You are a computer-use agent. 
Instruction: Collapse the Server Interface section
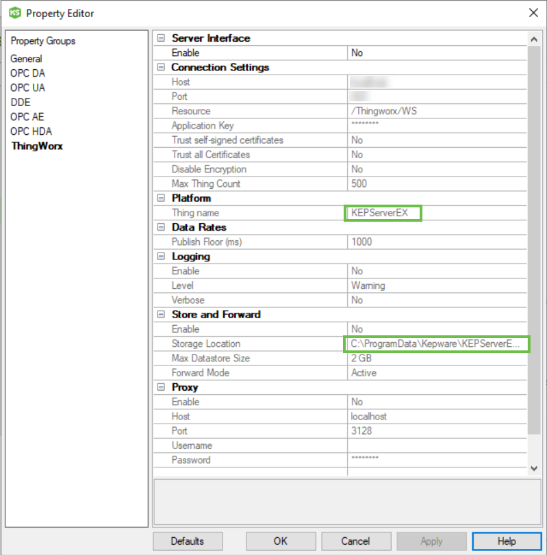point(161,38)
